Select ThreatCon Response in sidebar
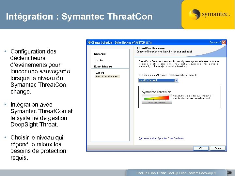This screenshot has width=235, height=176. pos(108,77)
